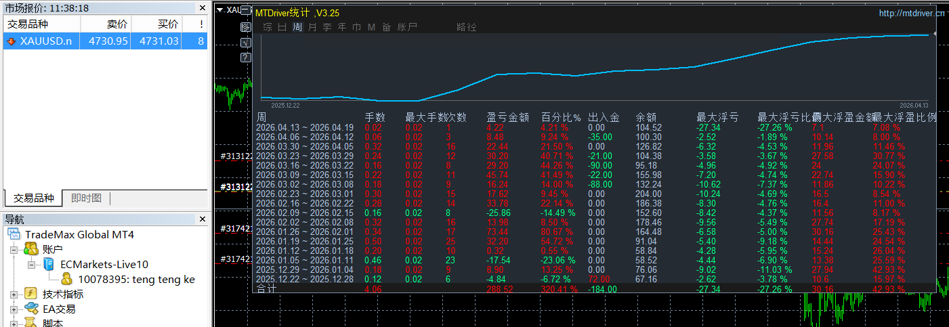Collapse the 账户 tree node

tap(15, 250)
